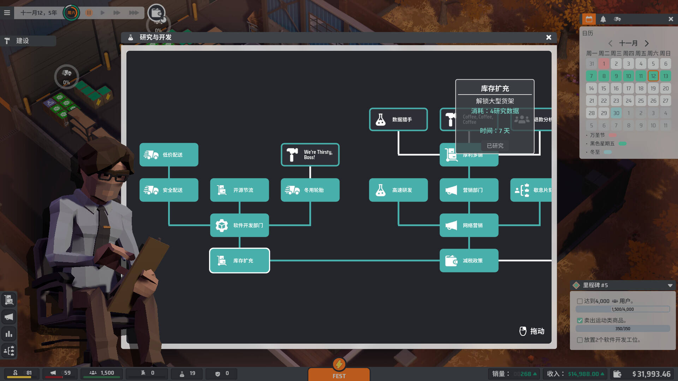Open the staff organization sidebar icon
The height and width of the screenshot is (381, 678).
tap(9, 351)
